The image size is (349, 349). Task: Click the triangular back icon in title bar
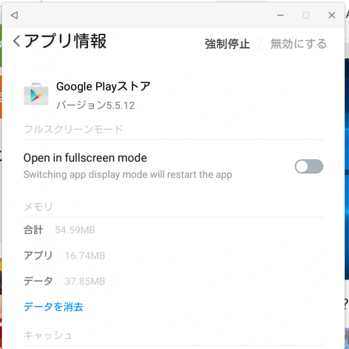click(x=14, y=15)
